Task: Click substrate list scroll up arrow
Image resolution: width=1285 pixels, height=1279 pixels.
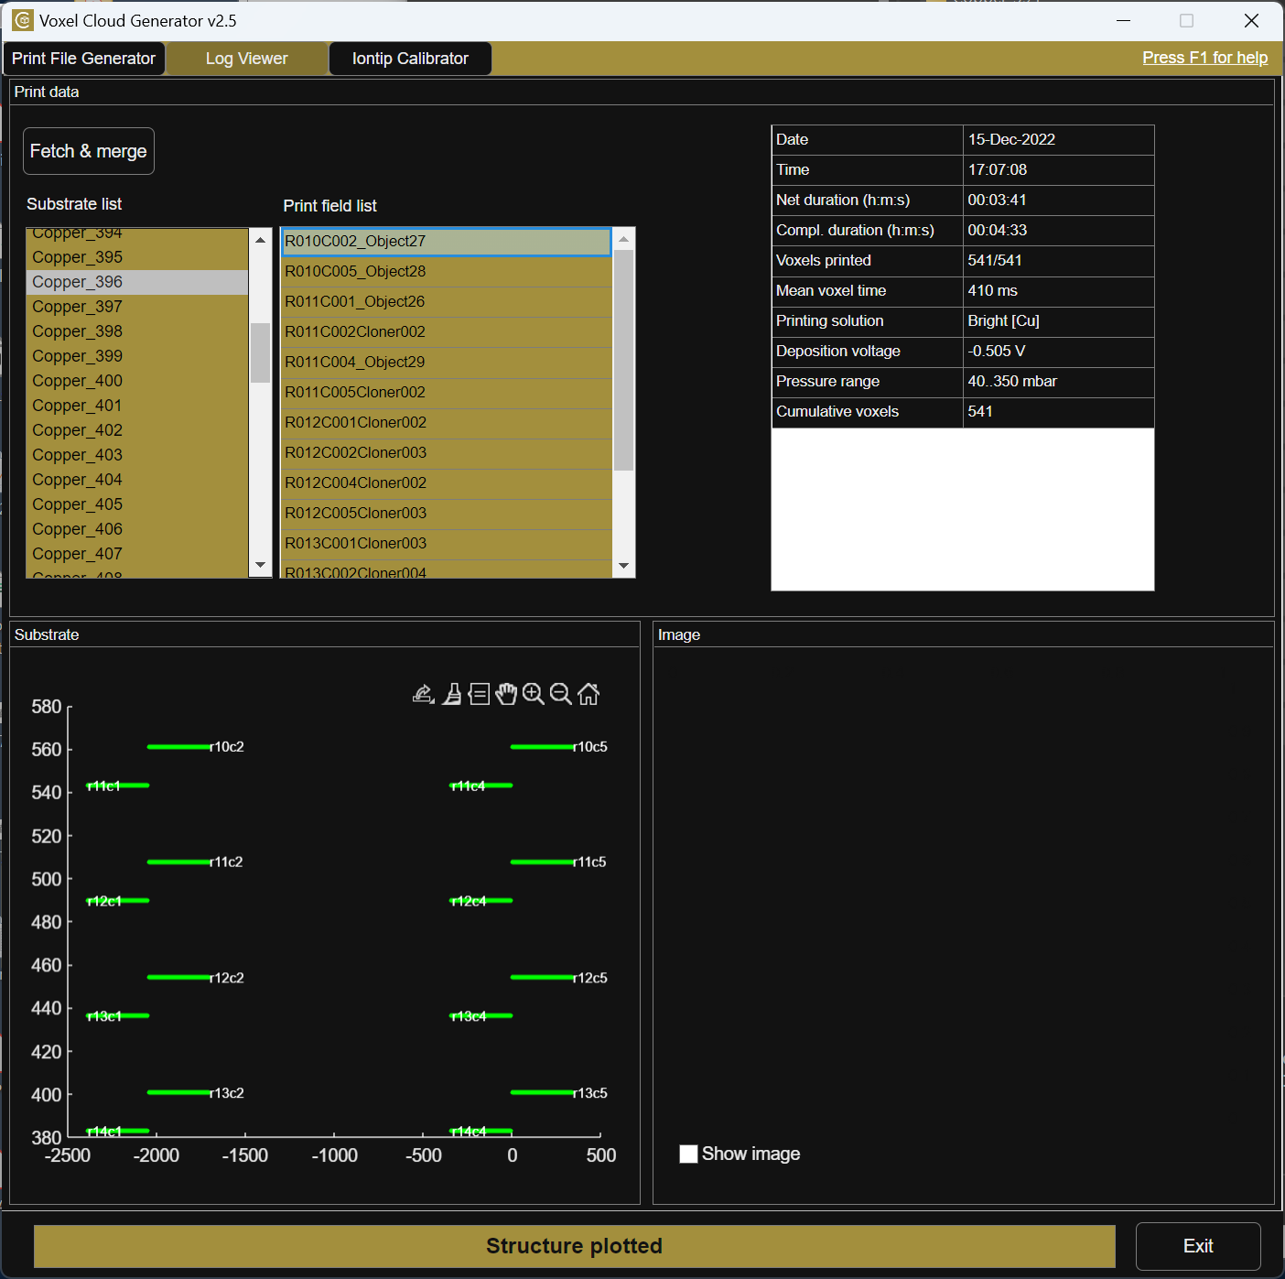Action: click(261, 240)
